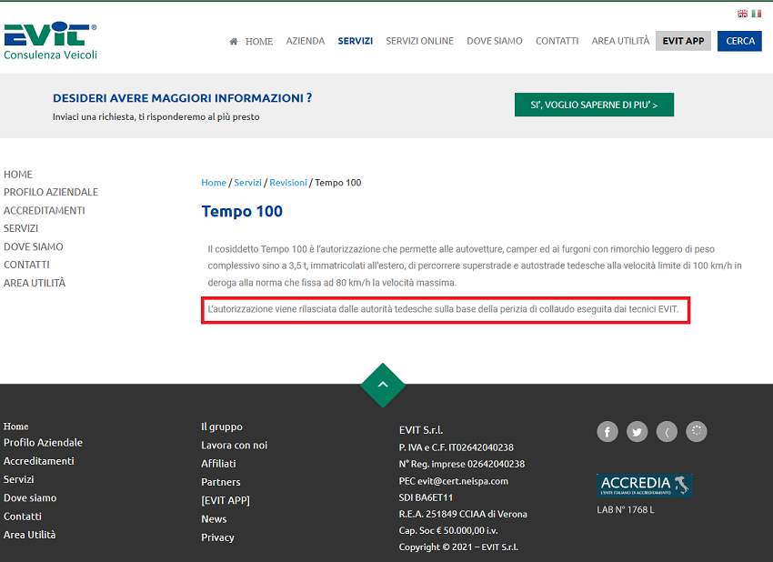Open the footer Area Utilità link

click(30, 535)
